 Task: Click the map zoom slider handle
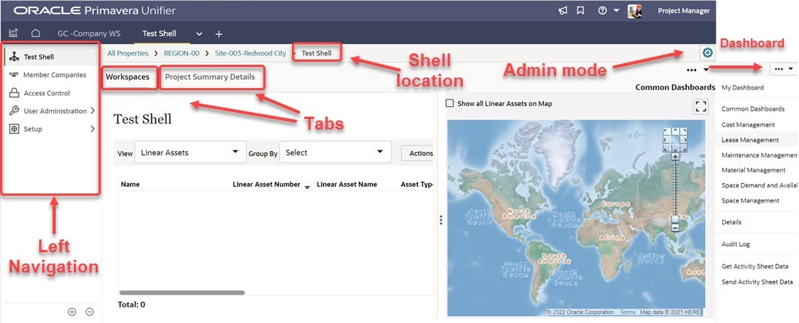675,219
